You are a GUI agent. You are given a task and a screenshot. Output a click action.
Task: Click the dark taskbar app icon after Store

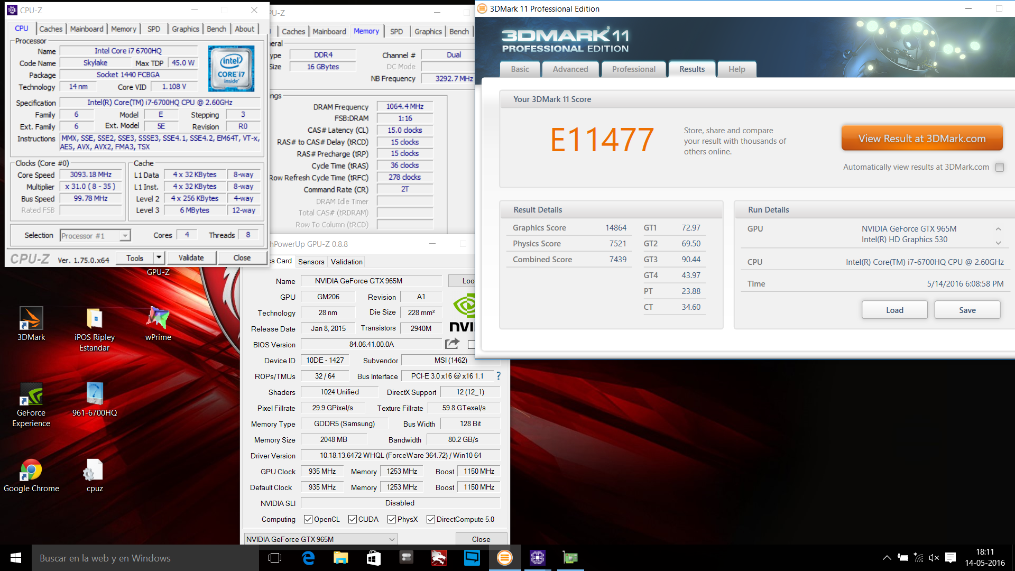(x=406, y=558)
